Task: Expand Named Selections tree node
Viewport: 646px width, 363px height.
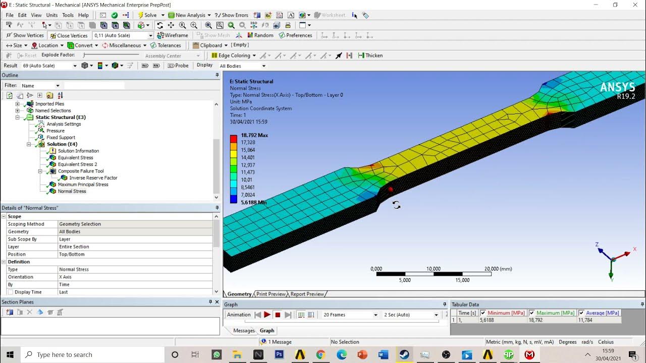Action: click(x=18, y=110)
